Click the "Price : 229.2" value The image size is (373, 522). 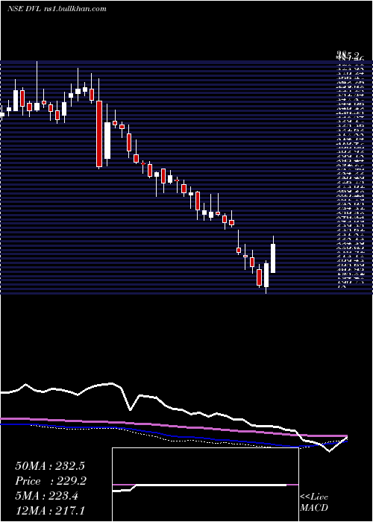[51, 482]
